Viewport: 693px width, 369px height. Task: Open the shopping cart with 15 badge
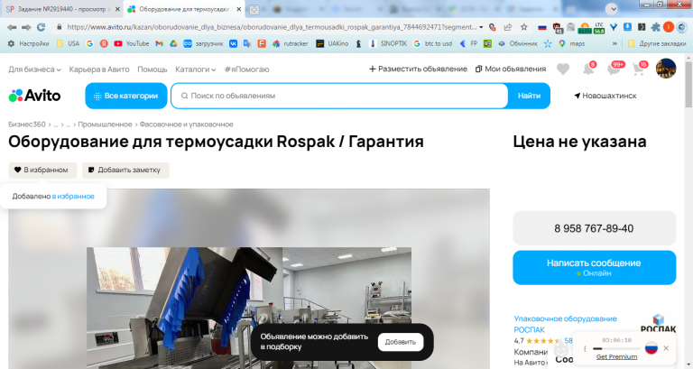pos(639,69)
